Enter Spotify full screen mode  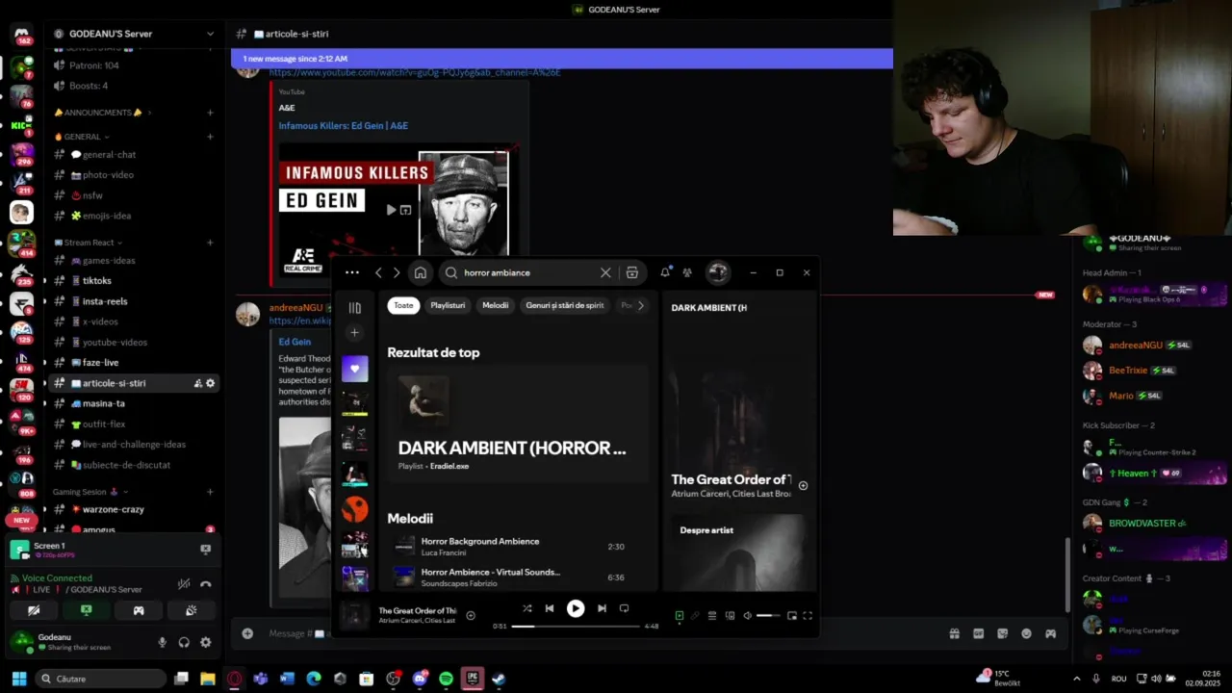(x=808, y=616)
